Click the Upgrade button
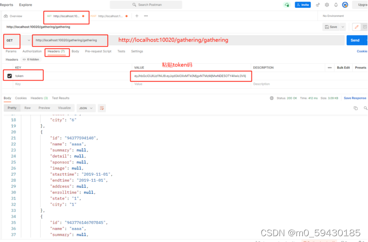This screenshot has height=242, width=368. tap(361, 5)
